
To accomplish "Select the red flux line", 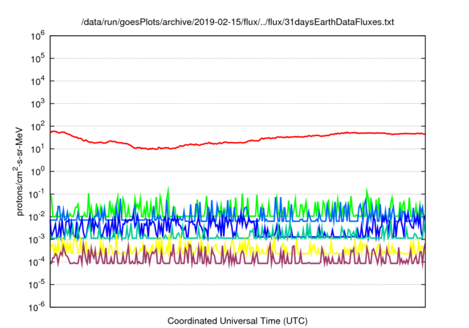I will pyautogui.click(x=220, y=142).
